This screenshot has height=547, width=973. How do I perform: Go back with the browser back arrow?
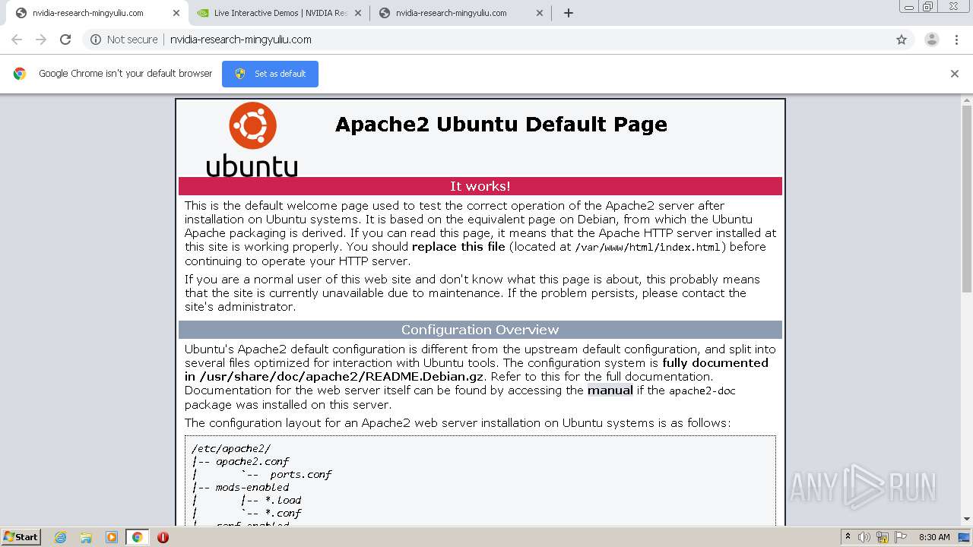click(x=17, y=40)
